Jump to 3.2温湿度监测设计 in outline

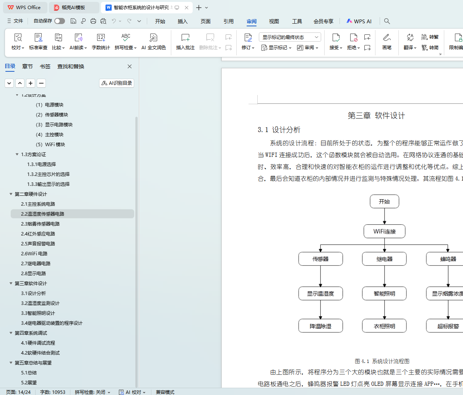coord(40,303)
